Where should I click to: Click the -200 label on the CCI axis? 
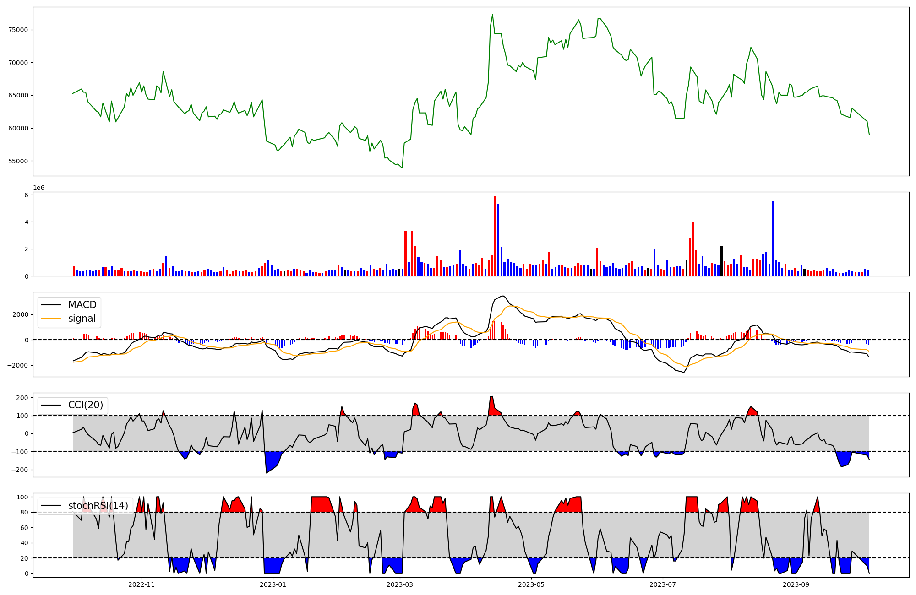point(20,470)
